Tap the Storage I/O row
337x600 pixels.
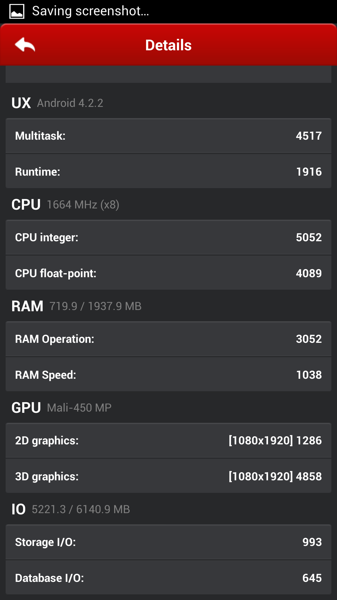tap(168, 542)
